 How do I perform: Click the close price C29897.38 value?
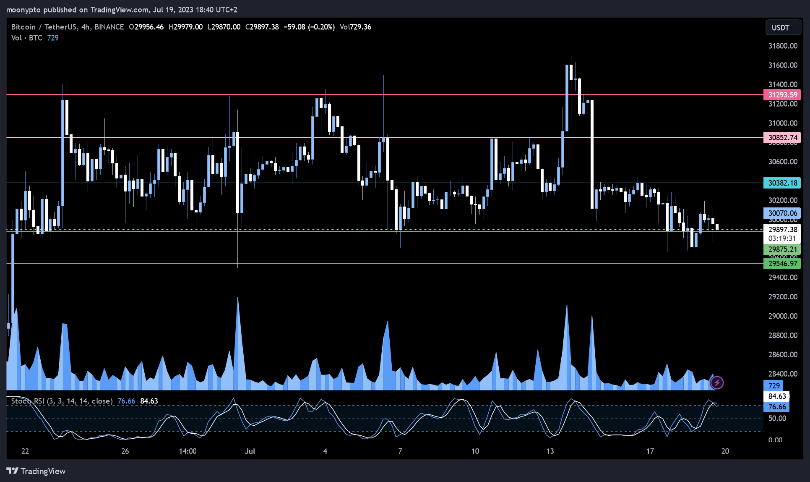click(262, 27)
